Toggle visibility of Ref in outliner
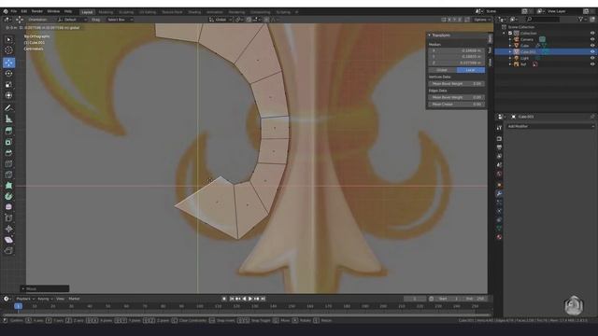 pyautogui.click(x=592, y=64)
